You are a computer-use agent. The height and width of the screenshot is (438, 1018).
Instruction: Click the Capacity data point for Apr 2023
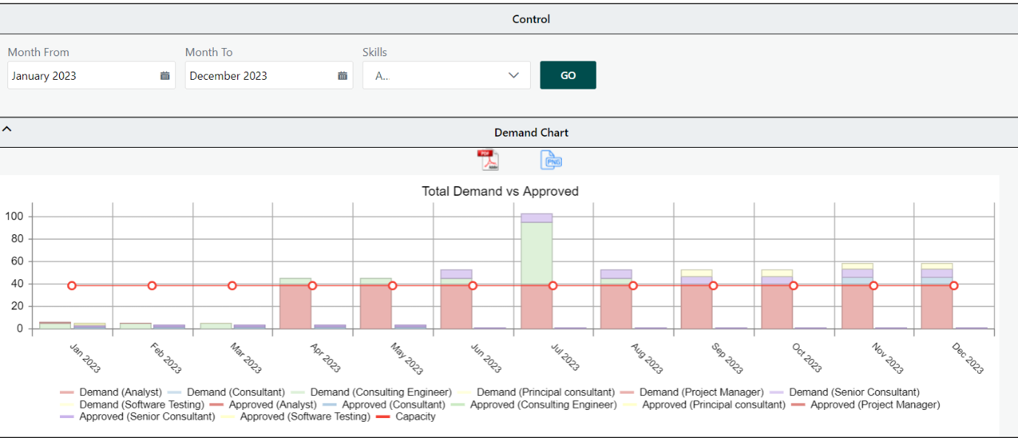[x=312, y=286]
